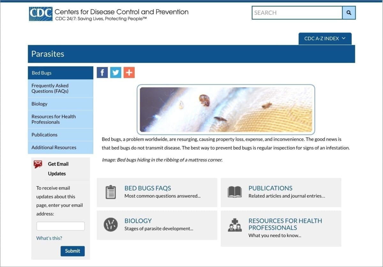Click the Submit button
The height and width of the screenshot is (267, 383).
(72, 251)
